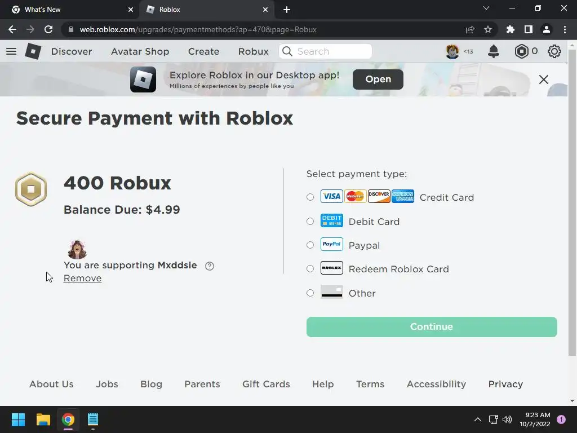Click the user avatar in the header

pyautogui.click(x=452, y=51)
